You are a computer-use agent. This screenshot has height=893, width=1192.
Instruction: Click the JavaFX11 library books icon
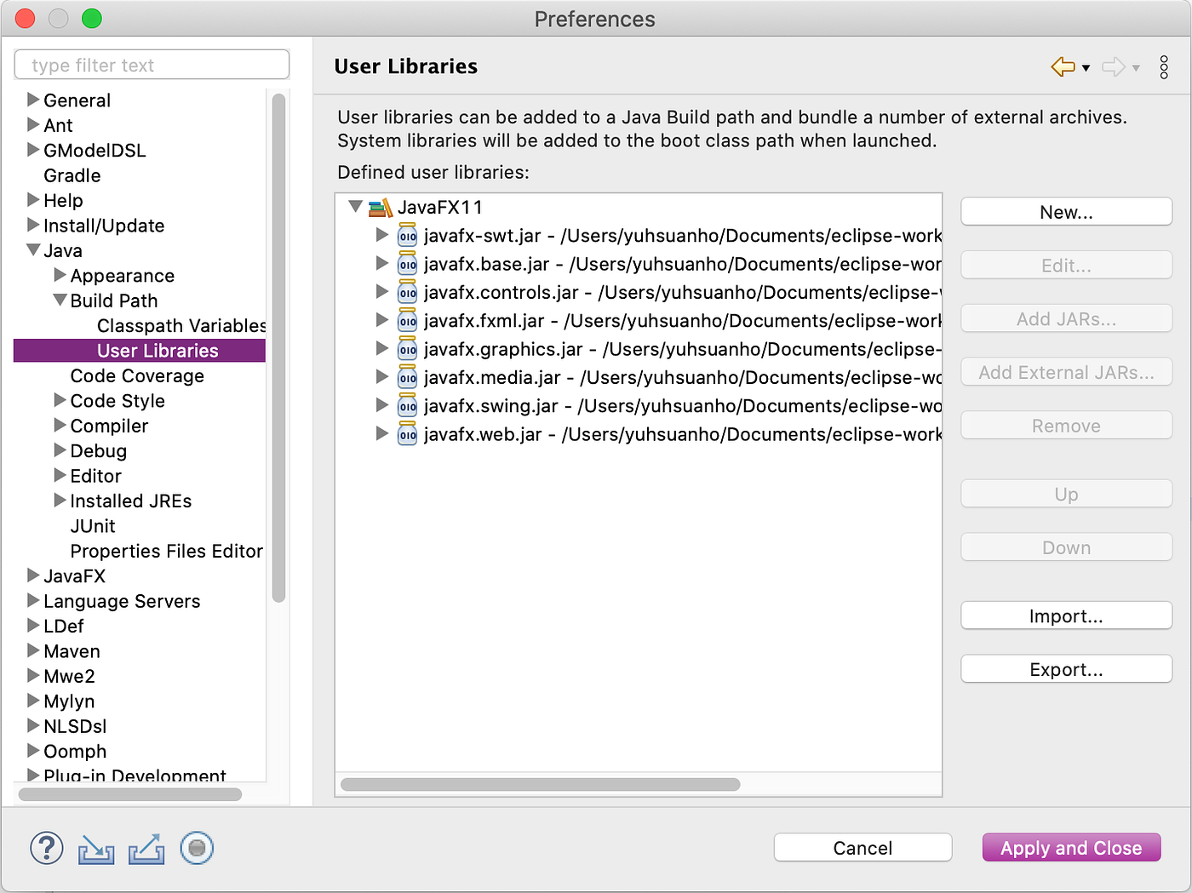(x=380, y=207)
